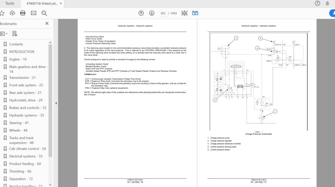335x187 pixels.
Task: Collapse the navigation pane arrow
Action: [x=56, y=103]
